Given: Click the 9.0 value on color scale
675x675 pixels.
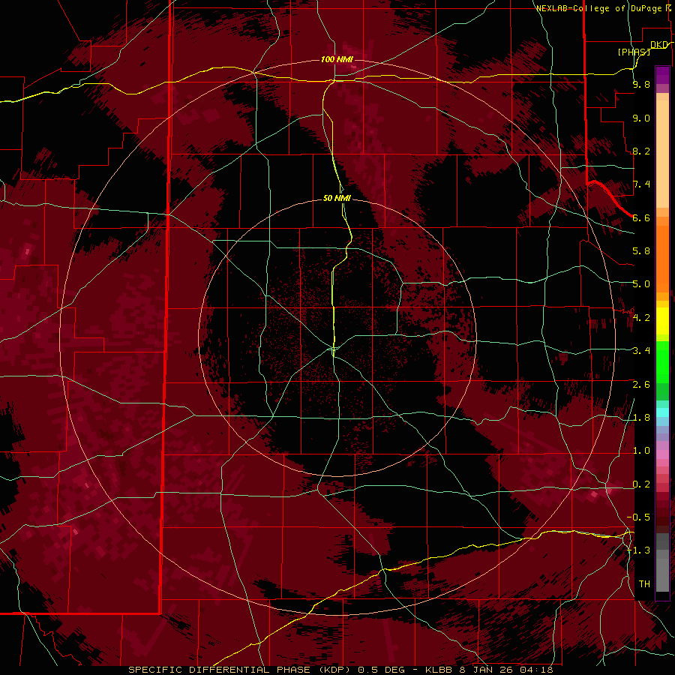Looking at the screenshot, I should (x=641, y=118).
